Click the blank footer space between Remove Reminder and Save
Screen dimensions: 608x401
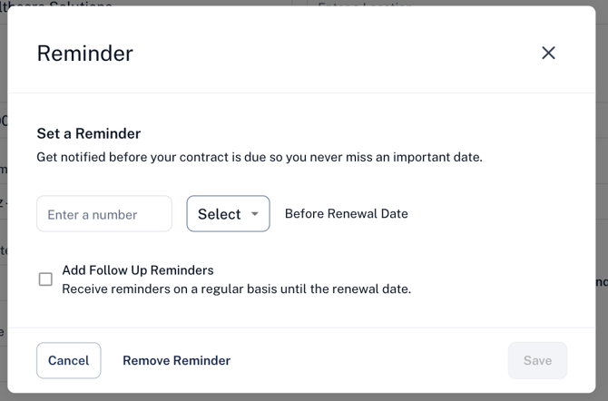click(368, 360)
